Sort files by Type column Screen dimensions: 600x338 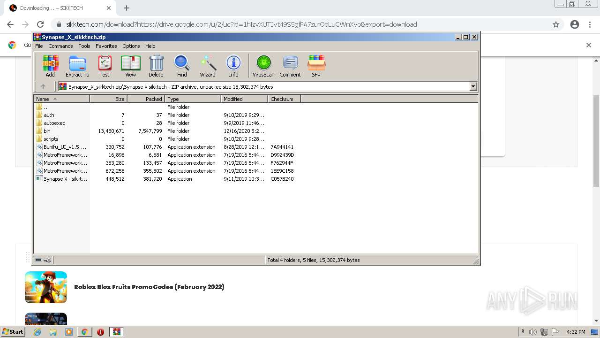[193, 99]
